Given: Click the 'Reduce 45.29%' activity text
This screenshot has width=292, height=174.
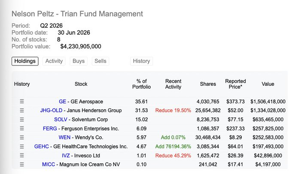Looking at the screenshot, I should [x=173, y=156].
